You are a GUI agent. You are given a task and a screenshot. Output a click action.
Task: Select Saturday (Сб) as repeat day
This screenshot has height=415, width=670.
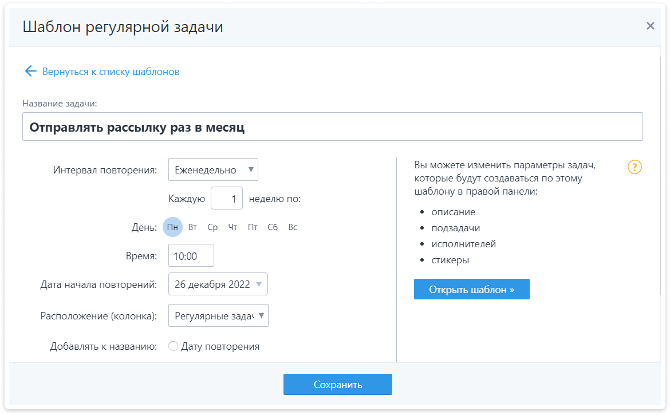pyautogui.click(x=273, y=227)
